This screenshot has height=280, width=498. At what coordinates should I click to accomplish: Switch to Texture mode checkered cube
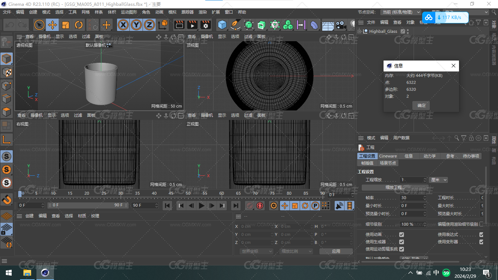(7, 72)
